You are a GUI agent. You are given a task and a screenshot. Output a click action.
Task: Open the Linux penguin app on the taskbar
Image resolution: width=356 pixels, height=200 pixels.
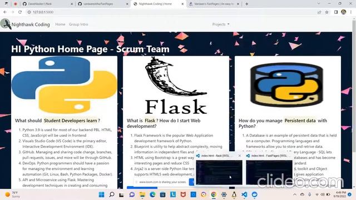(x=234, y=194)
